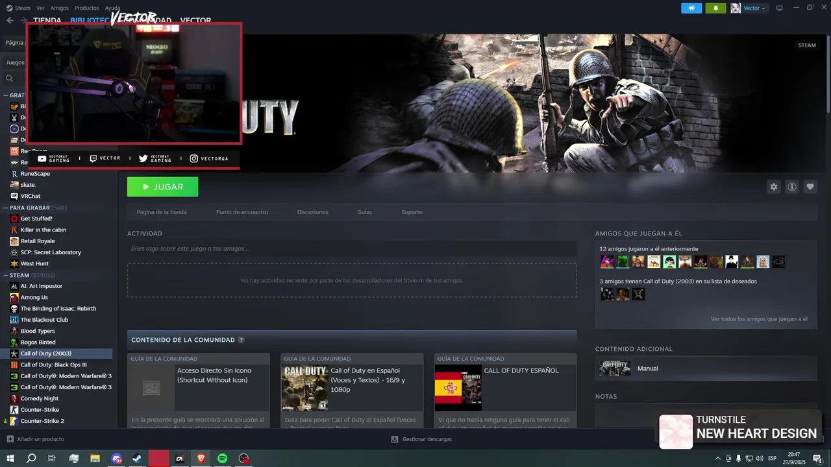Screen dimensions: 831x467
Task: Open Punto de encuentro tab
Action: point(242,212)
